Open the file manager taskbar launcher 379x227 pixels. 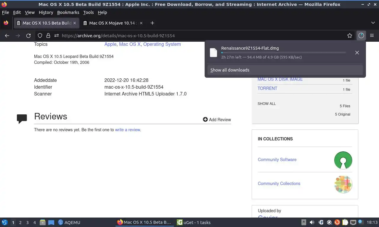[x=43, y=222]
